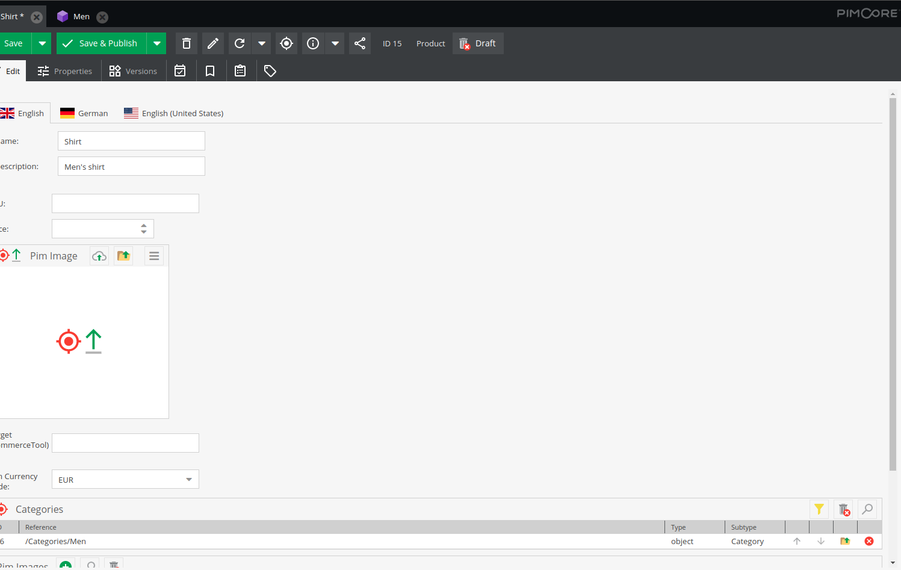Switch to the Edit tab

(x=13, y=71)
